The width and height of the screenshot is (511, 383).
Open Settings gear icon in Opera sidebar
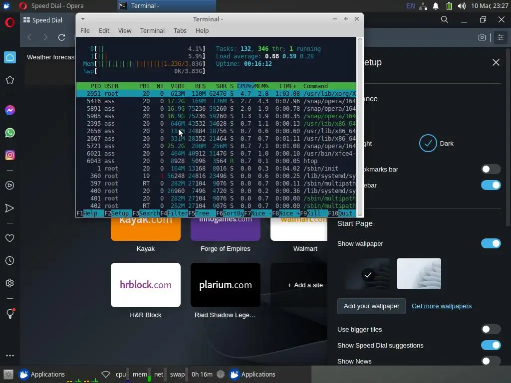click(x=10, y=283)
